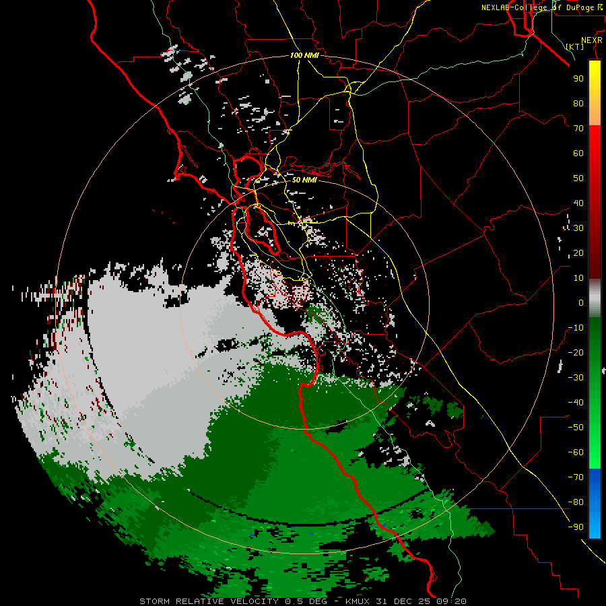Viewport: 606px width, 606px height.
Task: Select the "30" value on velocity scale
Action: tap(578, 228)
